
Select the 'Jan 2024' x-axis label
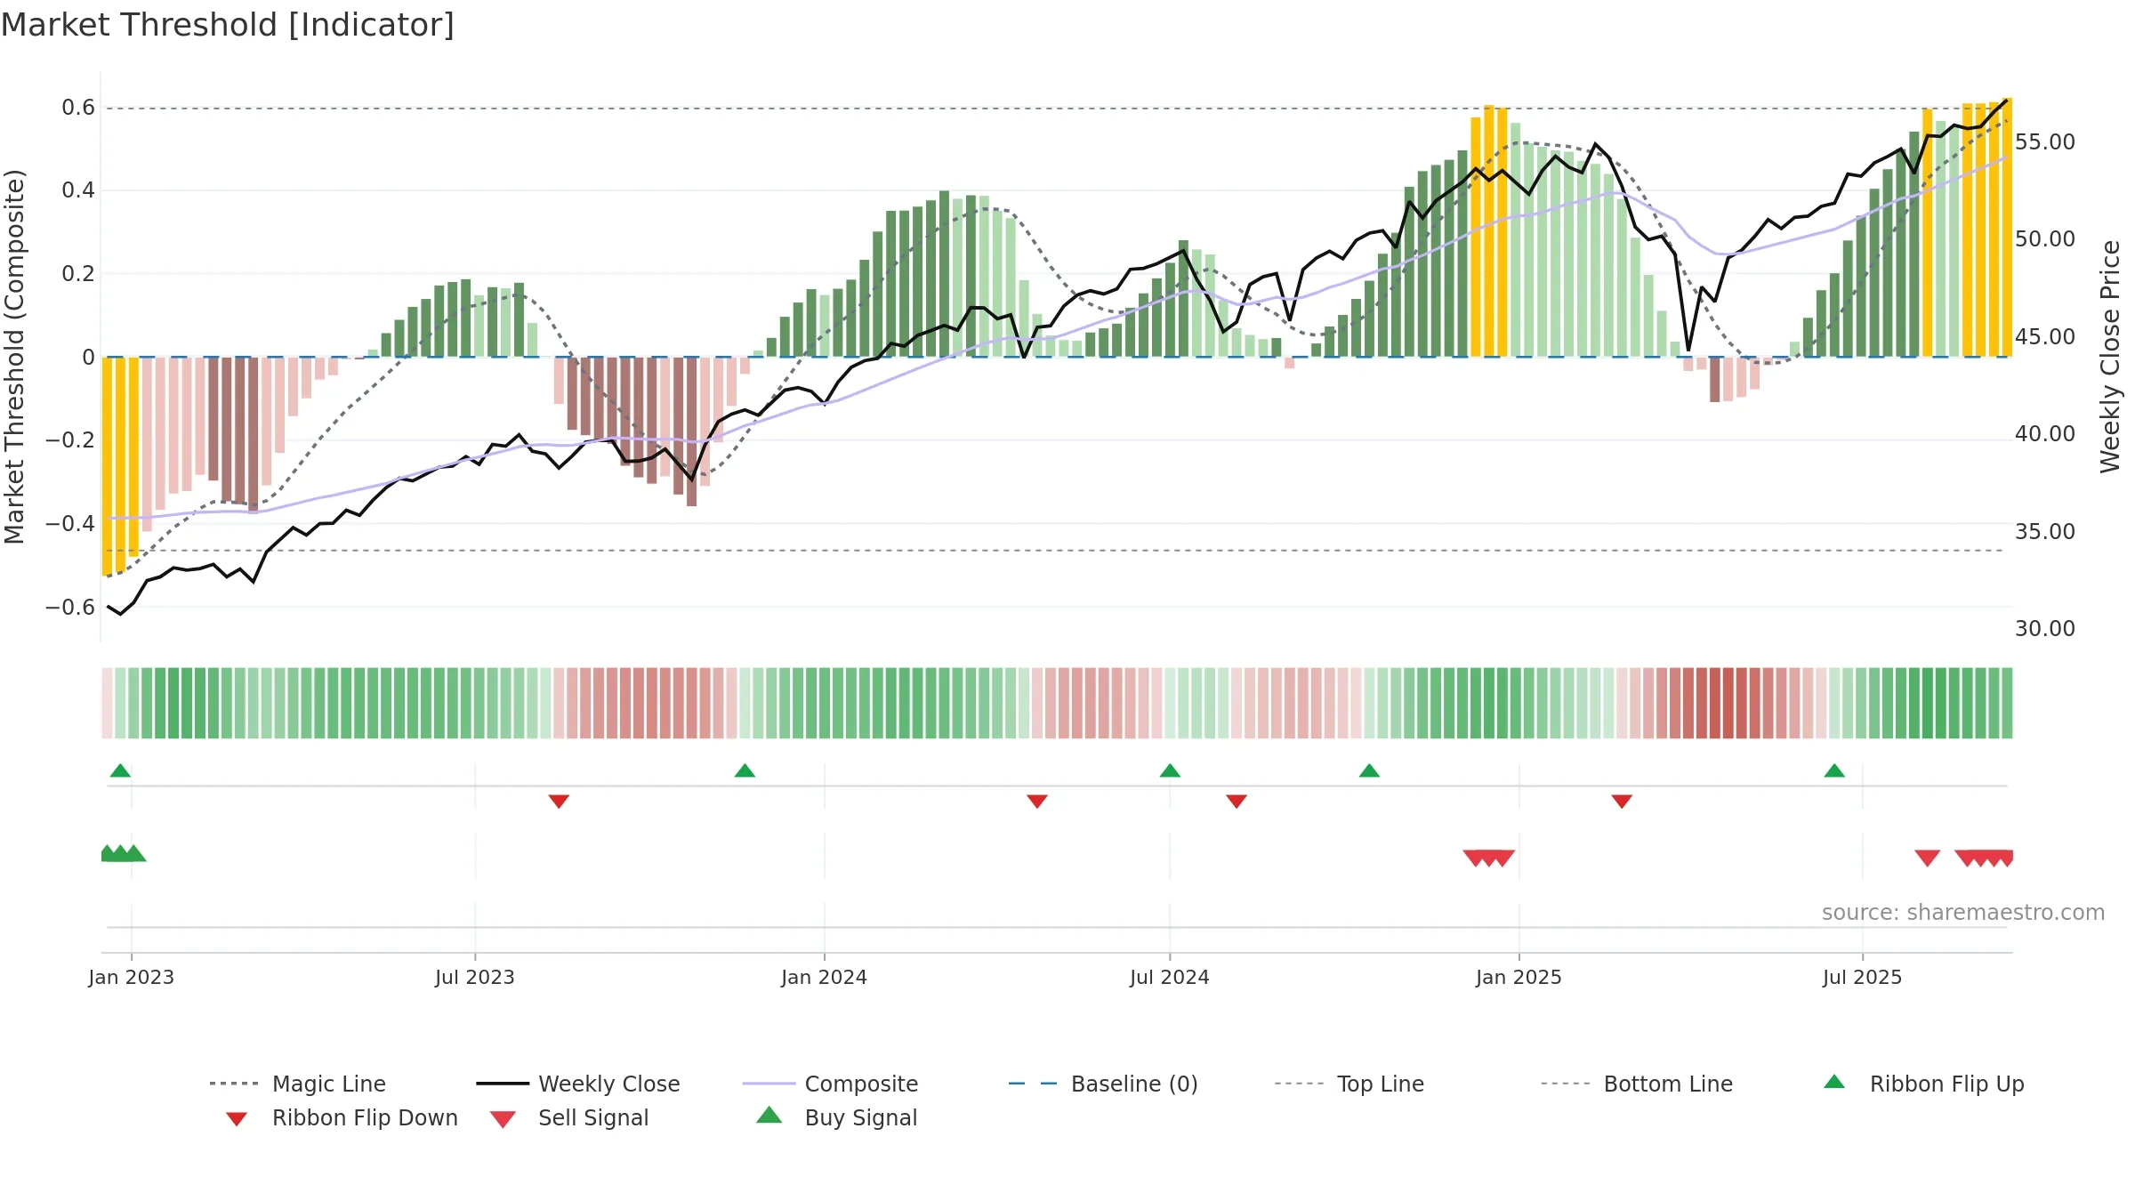825,978
